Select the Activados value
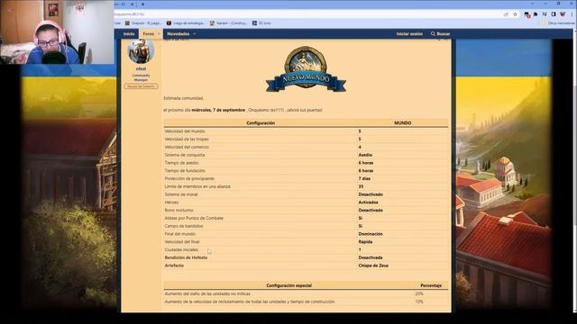 pyautogui.click(x=369, y=202)
